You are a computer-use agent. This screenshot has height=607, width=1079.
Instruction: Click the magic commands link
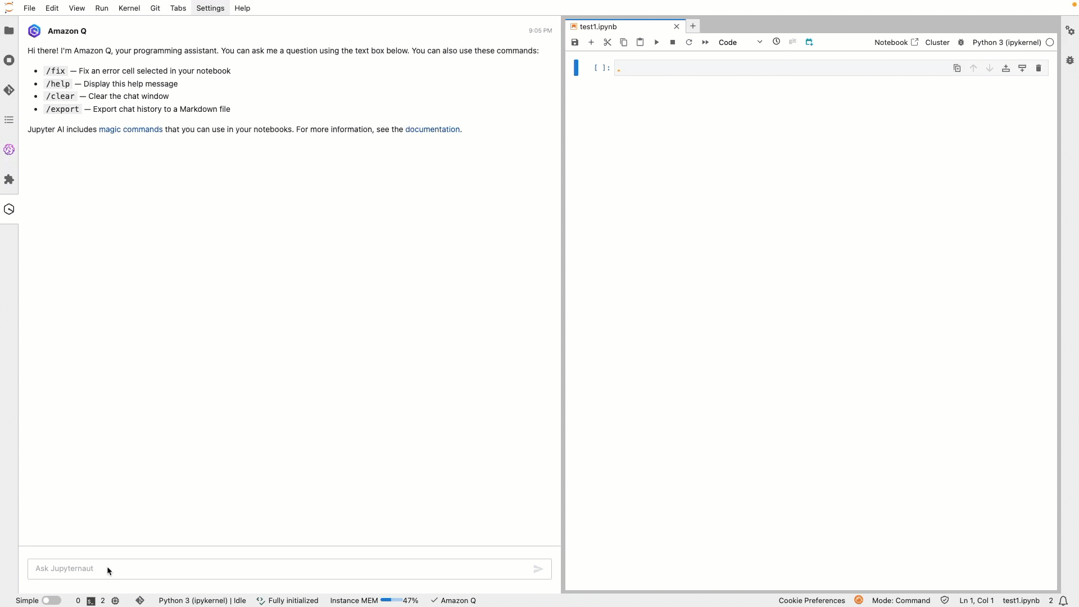[x=130, y=129]
